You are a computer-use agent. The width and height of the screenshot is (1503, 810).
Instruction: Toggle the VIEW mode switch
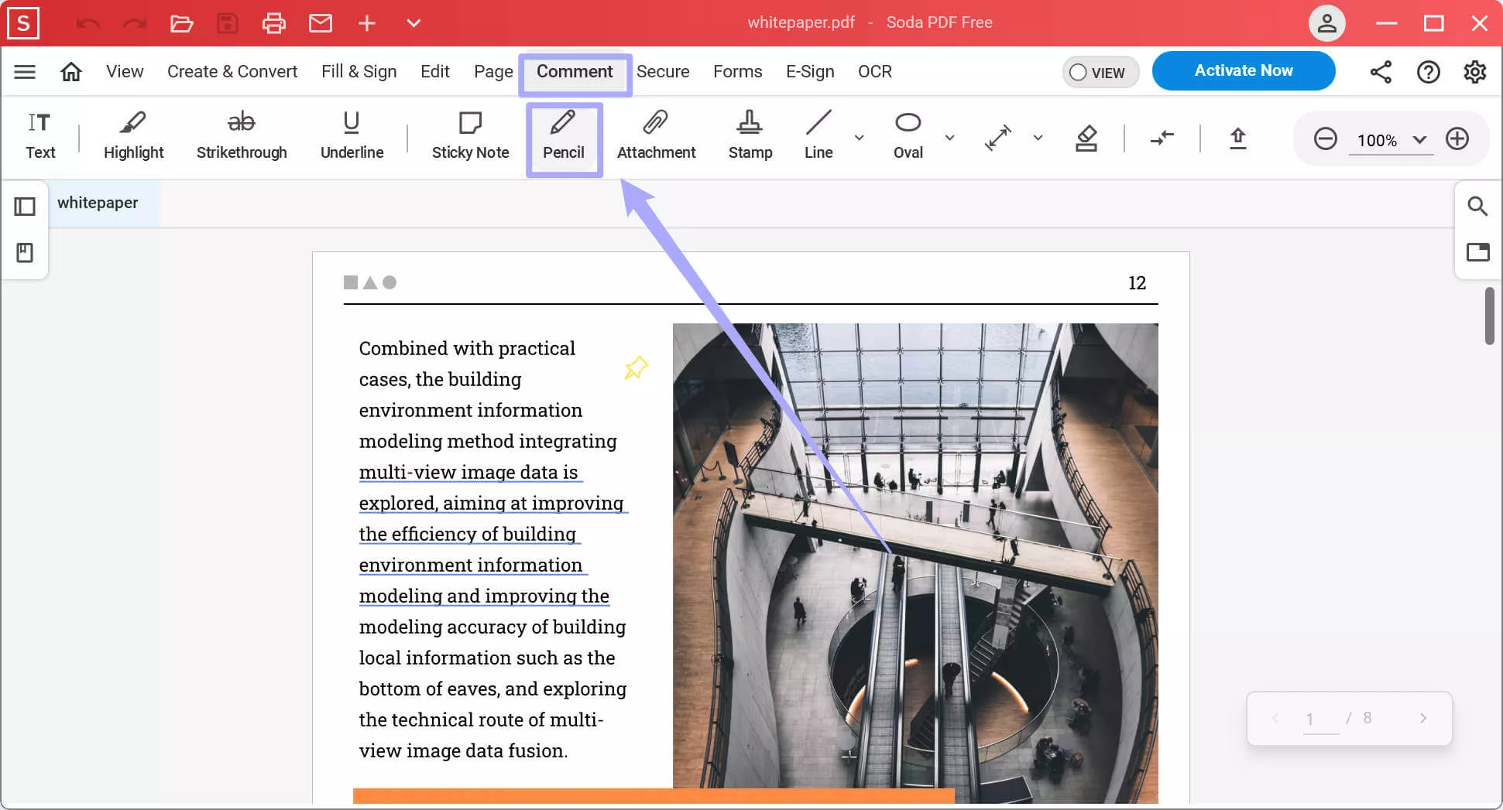click(x=1099, y=72)
